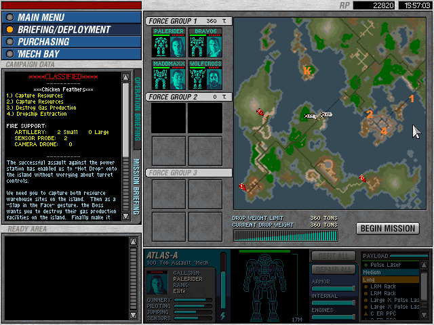Open the 'Mech Bay

click(x=71, y=54)
